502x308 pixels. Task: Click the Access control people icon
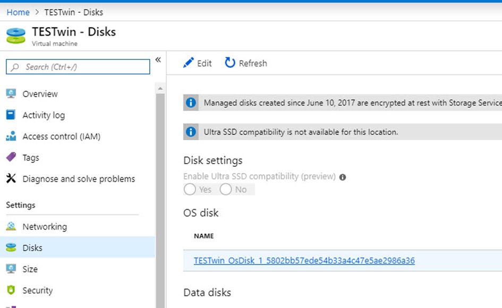pos(11,136)
